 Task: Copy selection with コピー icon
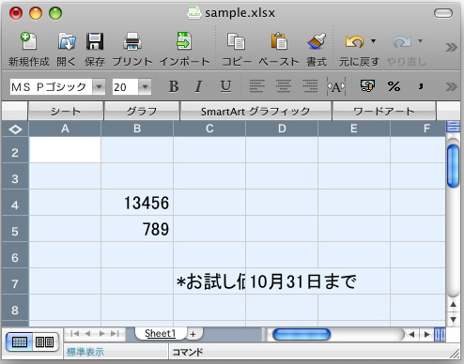[x=236, y=41]
